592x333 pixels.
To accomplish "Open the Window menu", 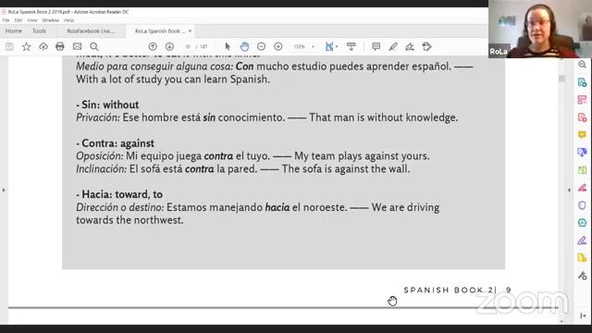I will pos(51,20).
